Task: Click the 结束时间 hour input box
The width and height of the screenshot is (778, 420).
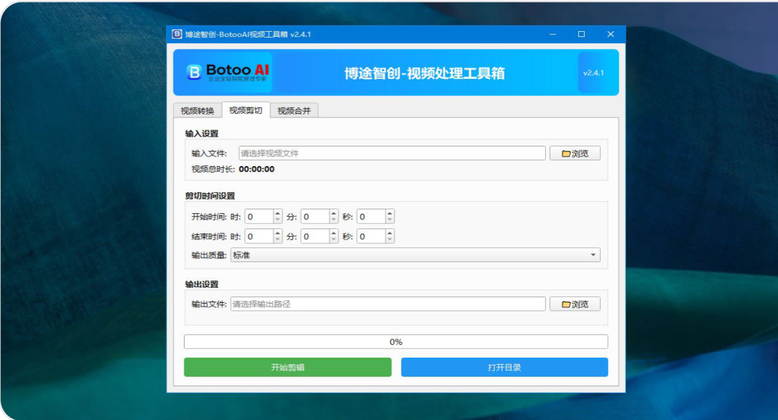Action: [259, 237]
